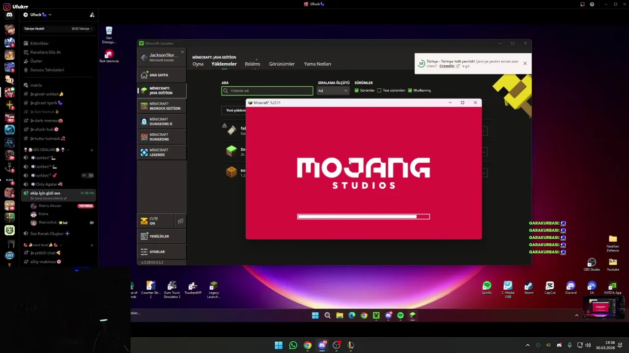This screenshot has width=629, height=353.
Task: Open Ayarlar settings in Minecraft Launcher
Action: click(162, 252)
